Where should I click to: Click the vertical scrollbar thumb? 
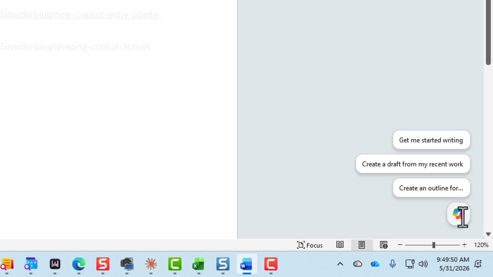[x=488, y=32]
